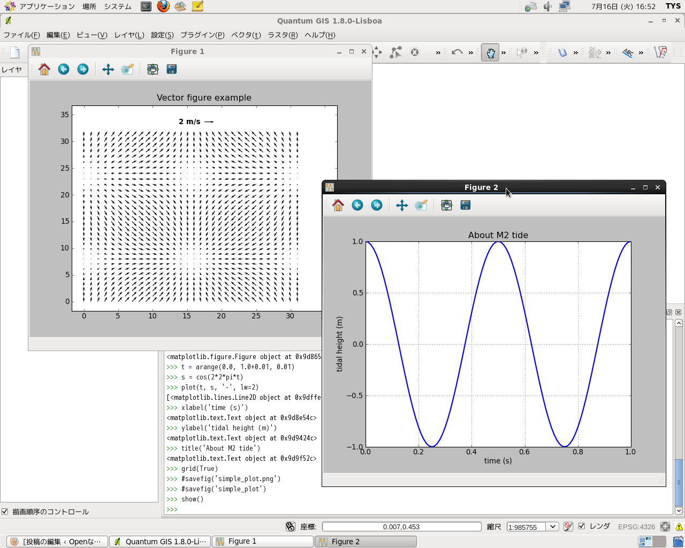Open subplot configuration in Figure 1 toolbar
This screenshot has height=548, width=685.
(x=153, y=70)
